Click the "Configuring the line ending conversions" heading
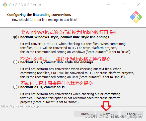Viewport: 146px width, 121px height. point(39,15)
